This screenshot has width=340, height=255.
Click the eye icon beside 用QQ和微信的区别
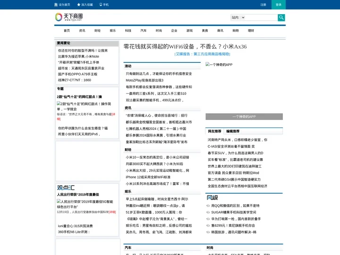coord(208,206)
